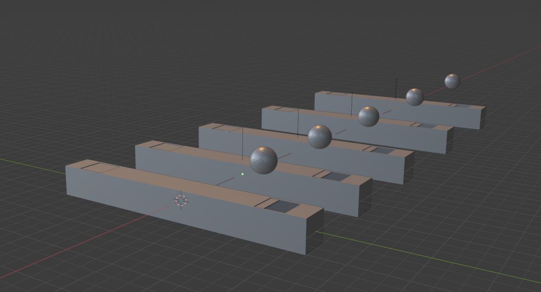This screenshot has width=541, height=292.
Task: Click the dark recessed square on middle bar
Action: click(x=382, y=151)
